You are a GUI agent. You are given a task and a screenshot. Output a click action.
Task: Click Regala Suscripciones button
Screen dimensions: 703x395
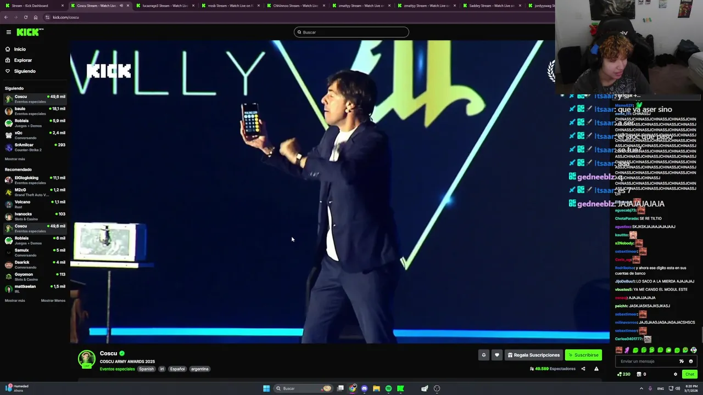534,355
